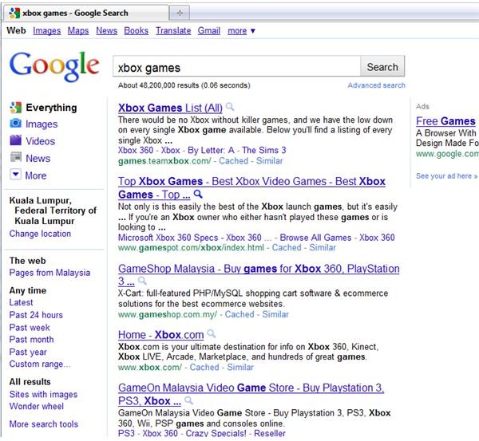Click the newspaper icon beside News filter
Screen dimensions: 479x441
point(16,157)
